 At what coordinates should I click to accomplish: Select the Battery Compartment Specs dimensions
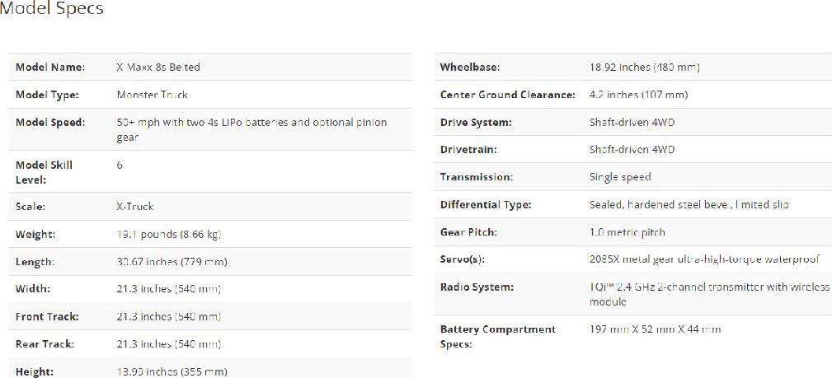pyautogui.click(x=656, y=329)
